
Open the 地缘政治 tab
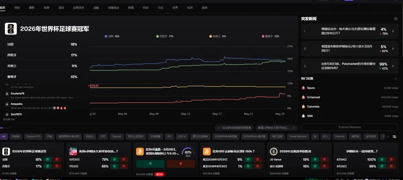[x=114, y=7]
